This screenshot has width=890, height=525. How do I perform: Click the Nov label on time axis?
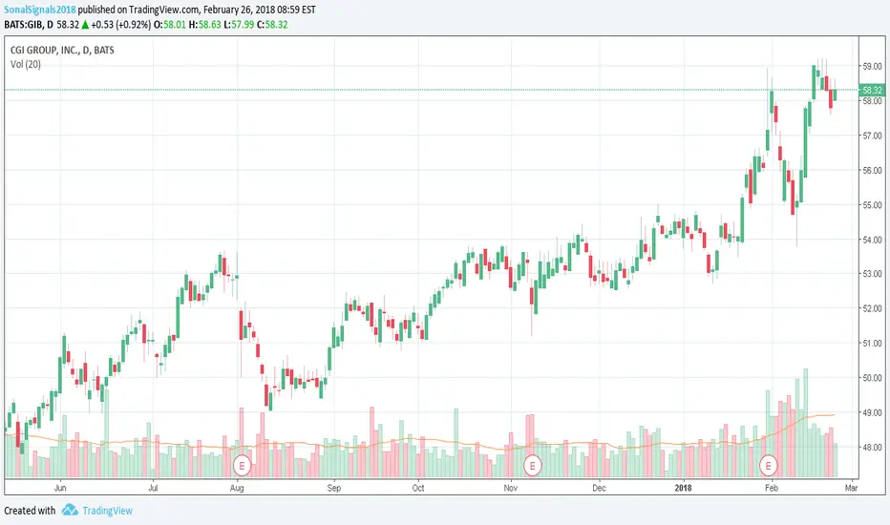[x=511, y=488]
